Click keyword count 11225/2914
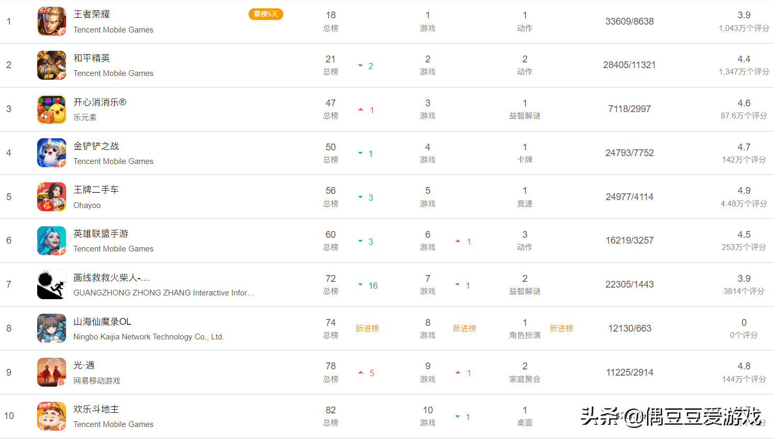The image size is (774, 439). point(629,372)
